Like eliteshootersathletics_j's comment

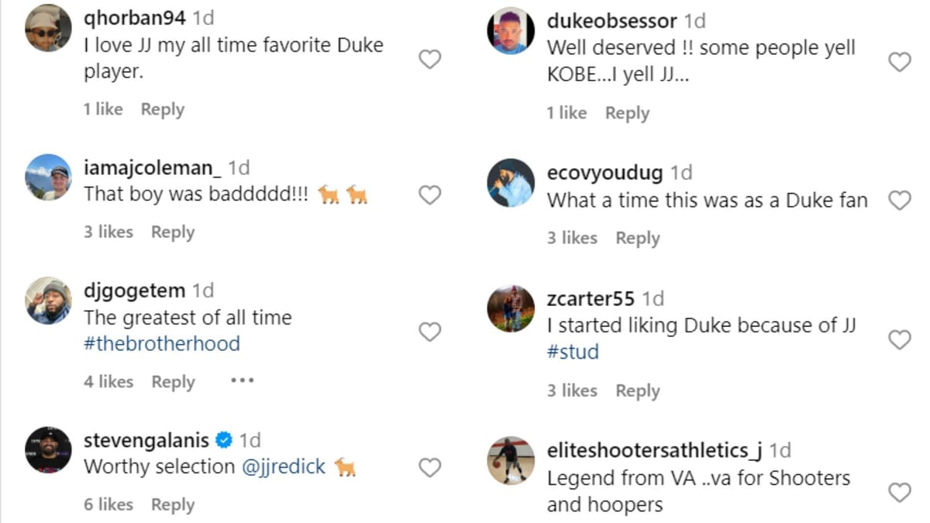(x=900, y=492)
